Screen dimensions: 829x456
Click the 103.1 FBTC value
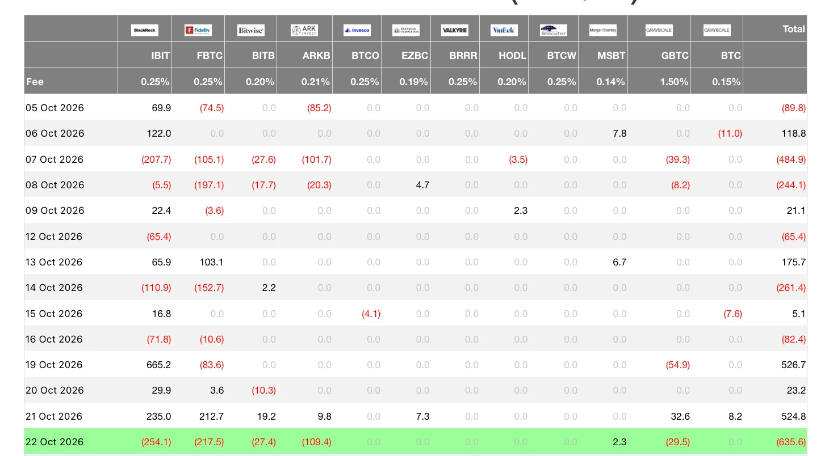(x=212, y=262)
